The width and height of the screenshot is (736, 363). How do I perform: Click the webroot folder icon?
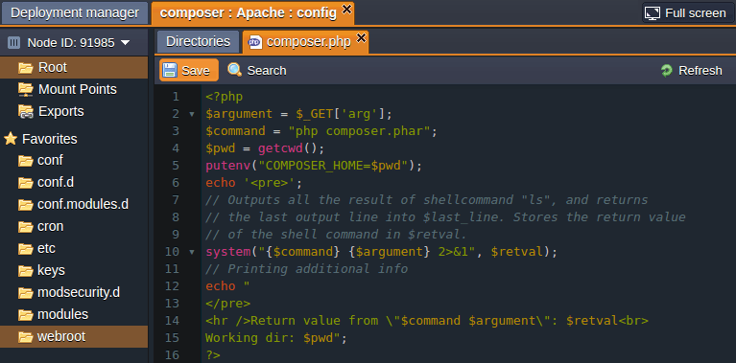26,337
